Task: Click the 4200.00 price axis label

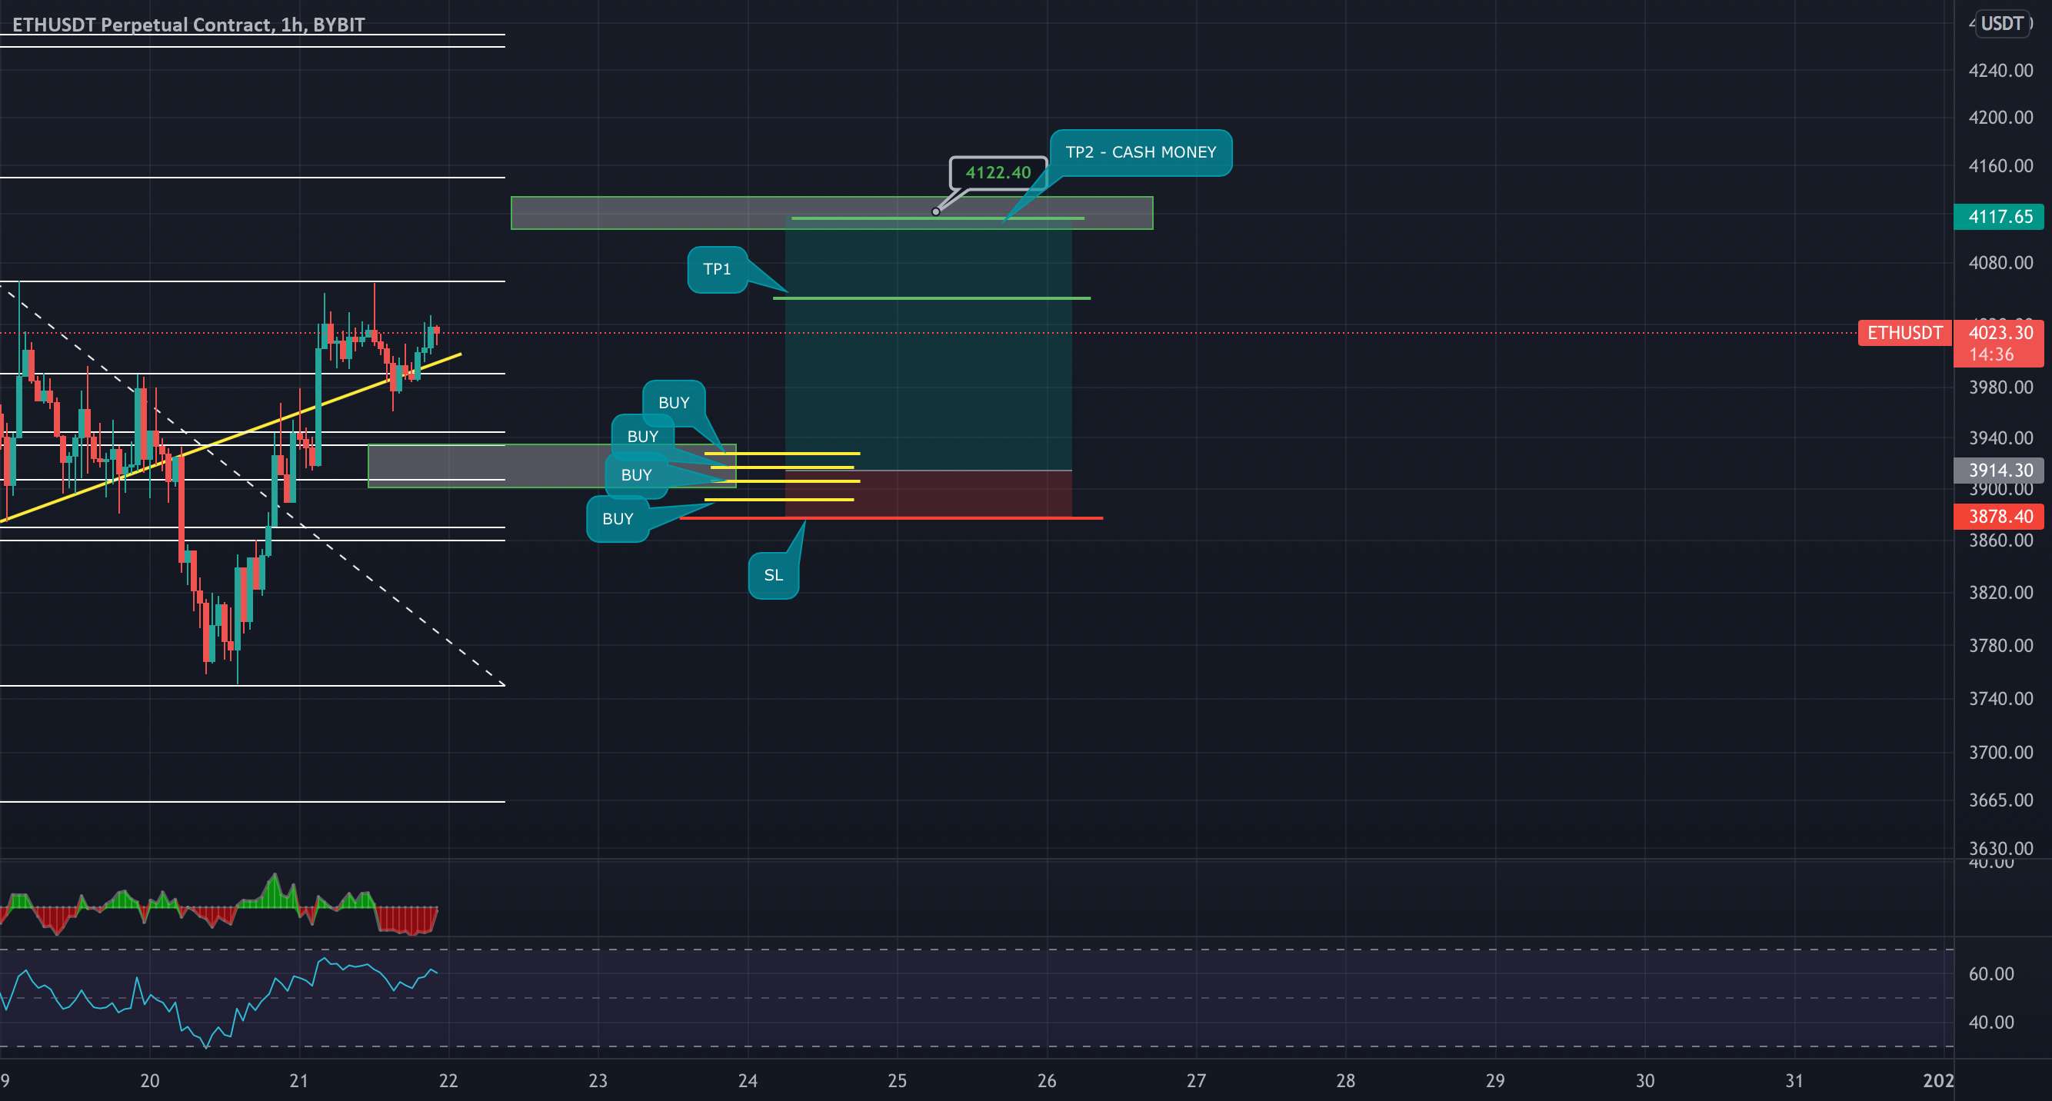Action: (2000, 118)
